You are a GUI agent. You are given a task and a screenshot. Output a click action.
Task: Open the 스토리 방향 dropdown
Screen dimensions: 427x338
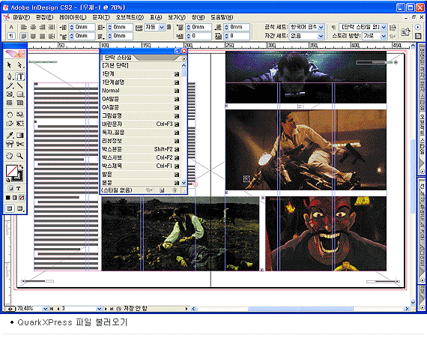[384, 36]
